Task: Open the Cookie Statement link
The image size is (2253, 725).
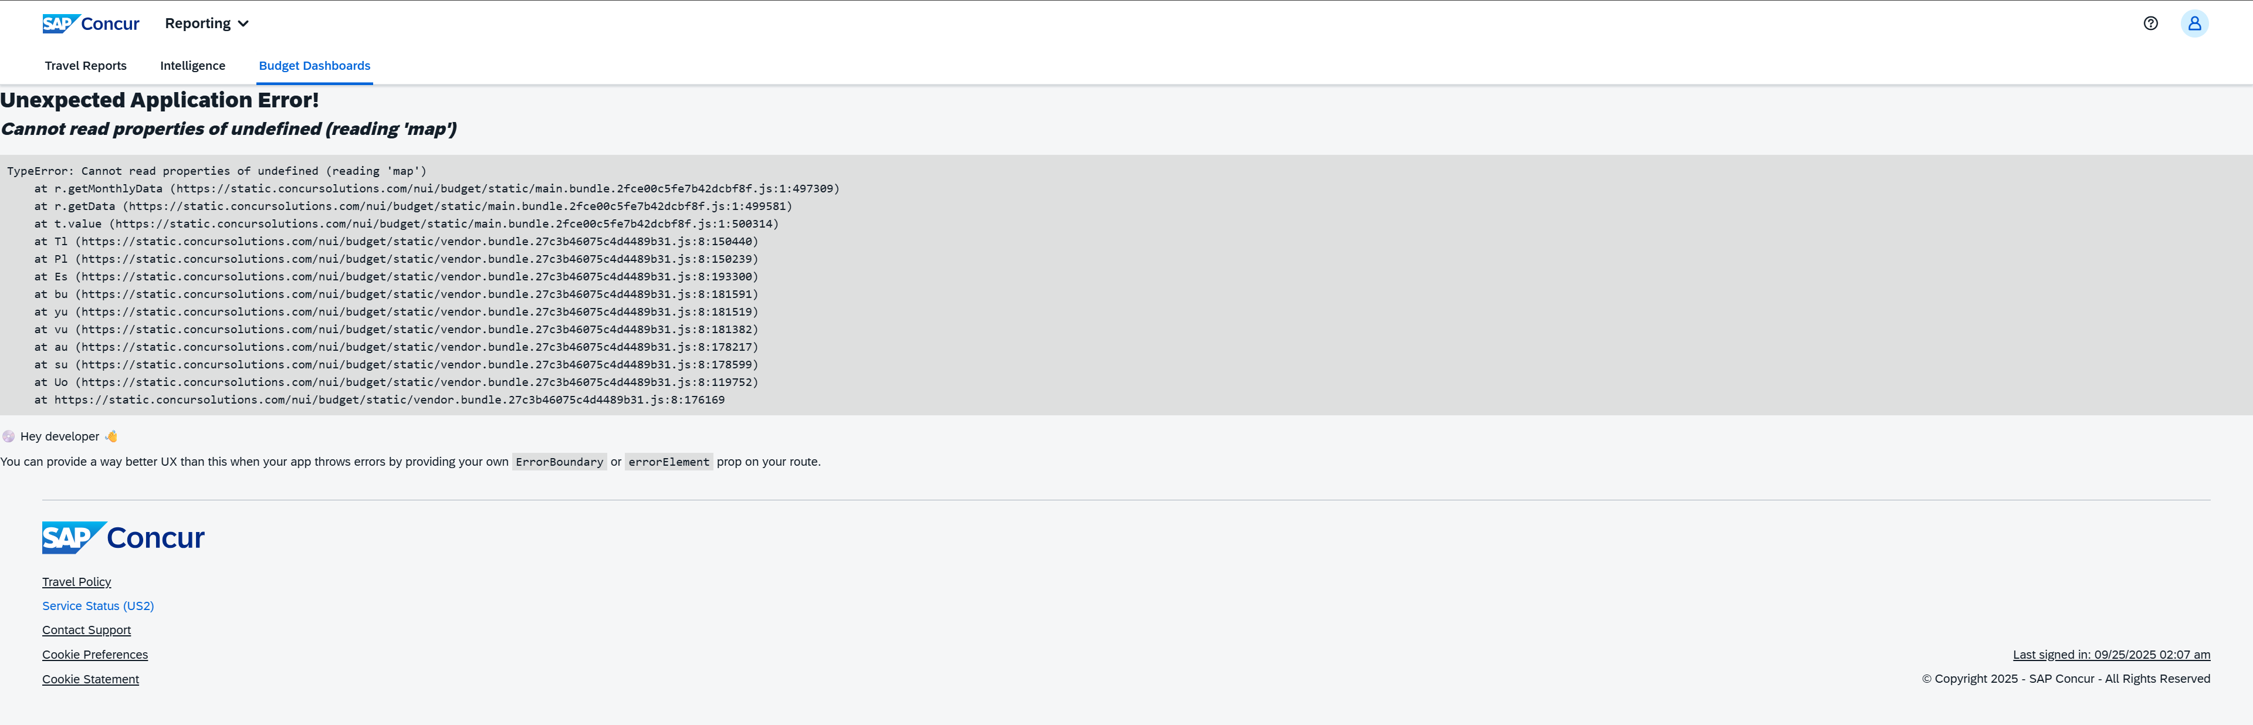Action: click(x=90, y=679)
